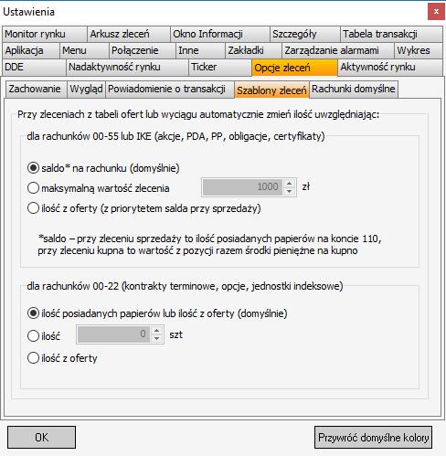Viewport: 446px width, 456px height.
Task: Open Aktywność rynku tab
Action: 390,67
